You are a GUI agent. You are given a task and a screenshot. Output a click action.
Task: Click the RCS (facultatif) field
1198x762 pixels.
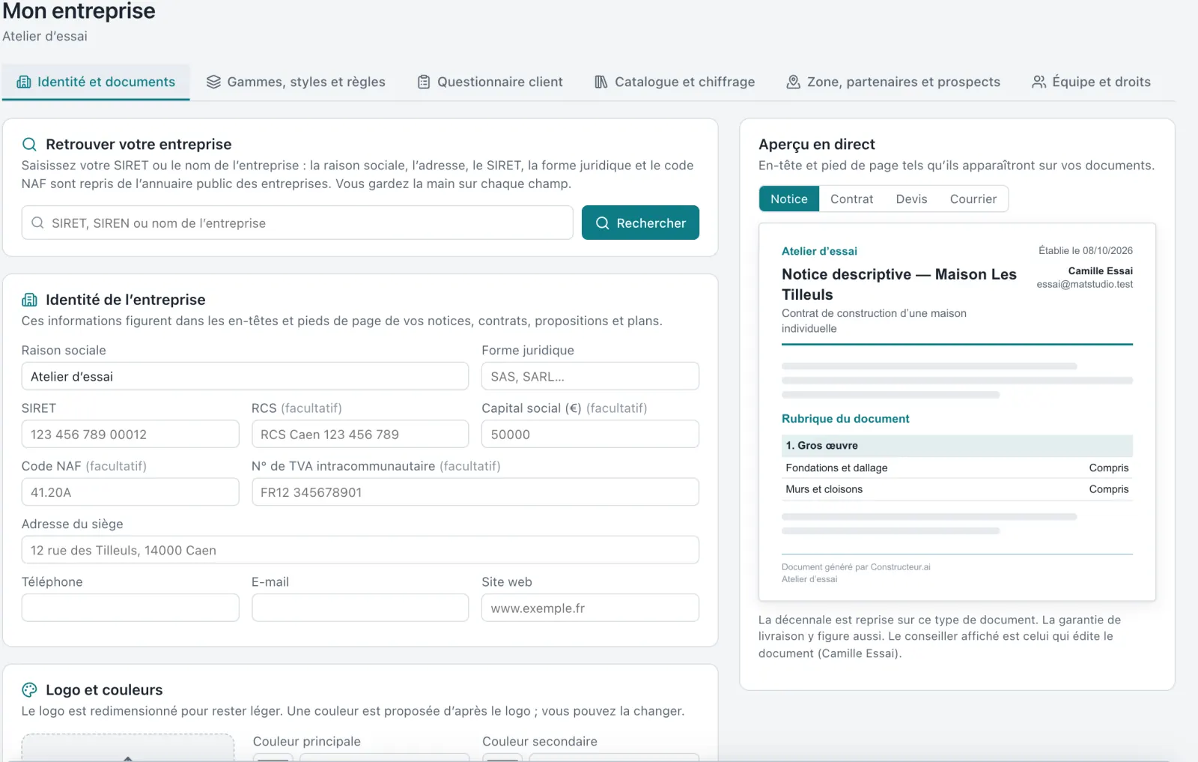360,434
